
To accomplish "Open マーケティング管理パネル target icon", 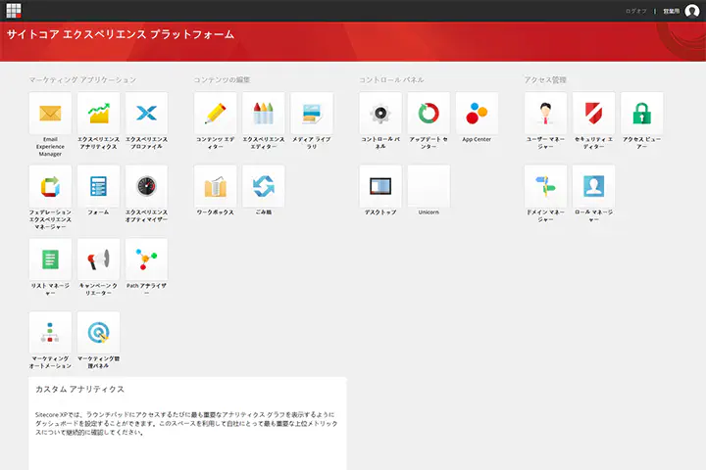I will (x=98, y=332).
